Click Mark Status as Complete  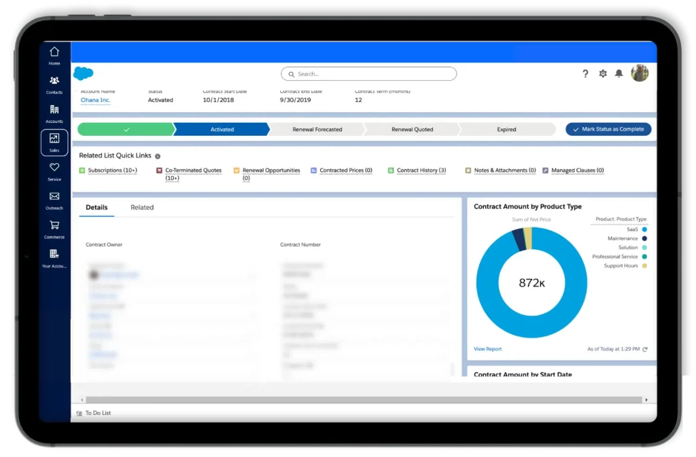point(608,129)
